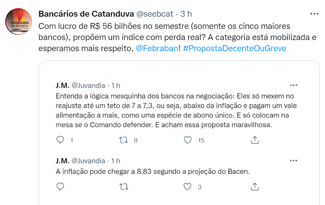Open Bancários de Catanduva profile avatar
Screen dimensions: 325x205
19,22
